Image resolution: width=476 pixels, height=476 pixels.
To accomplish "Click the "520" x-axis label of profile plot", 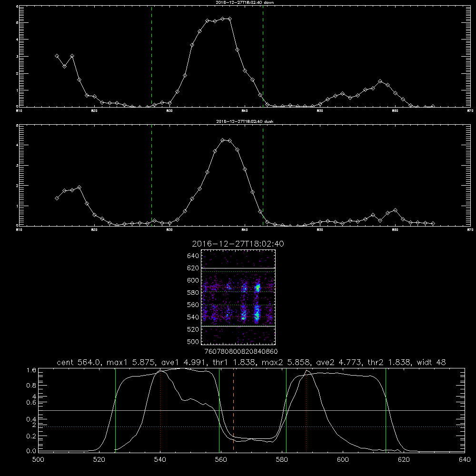I will tap(99, 460).
